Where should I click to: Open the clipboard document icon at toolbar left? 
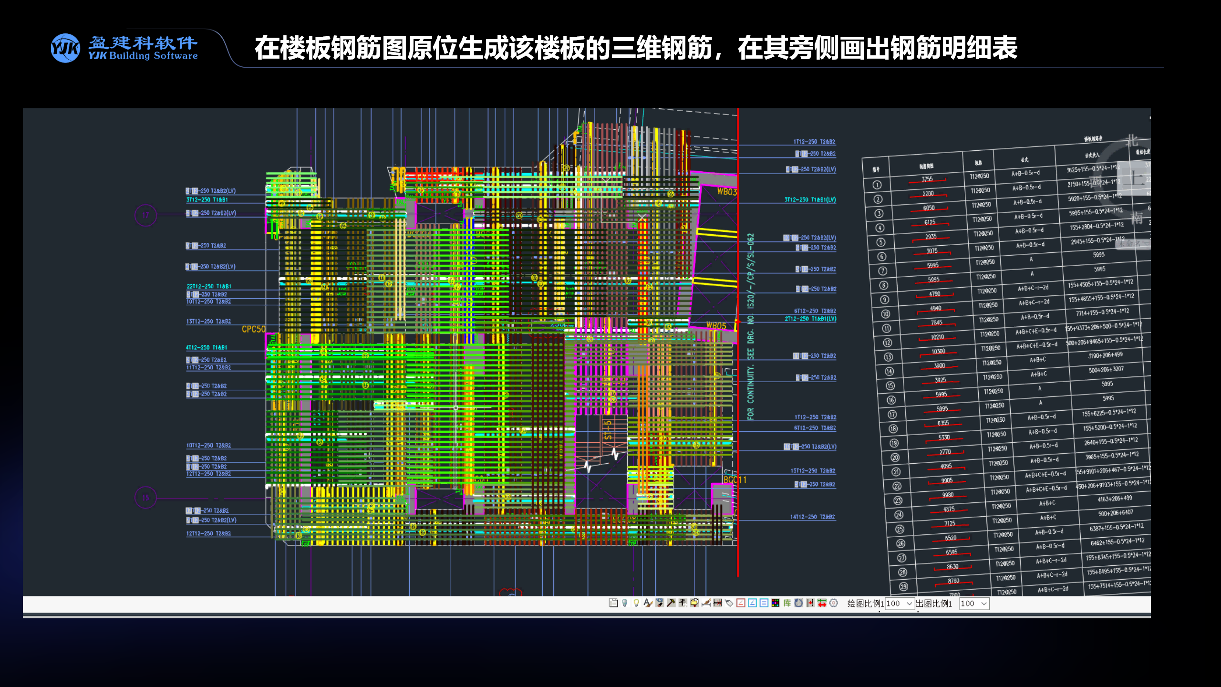point(614,604)
